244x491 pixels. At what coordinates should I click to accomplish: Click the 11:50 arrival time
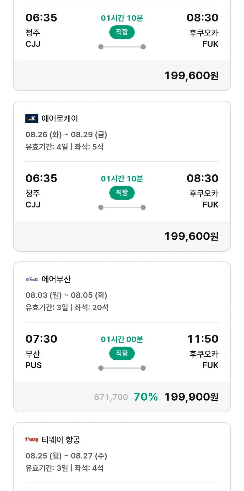tap(203, 339)
